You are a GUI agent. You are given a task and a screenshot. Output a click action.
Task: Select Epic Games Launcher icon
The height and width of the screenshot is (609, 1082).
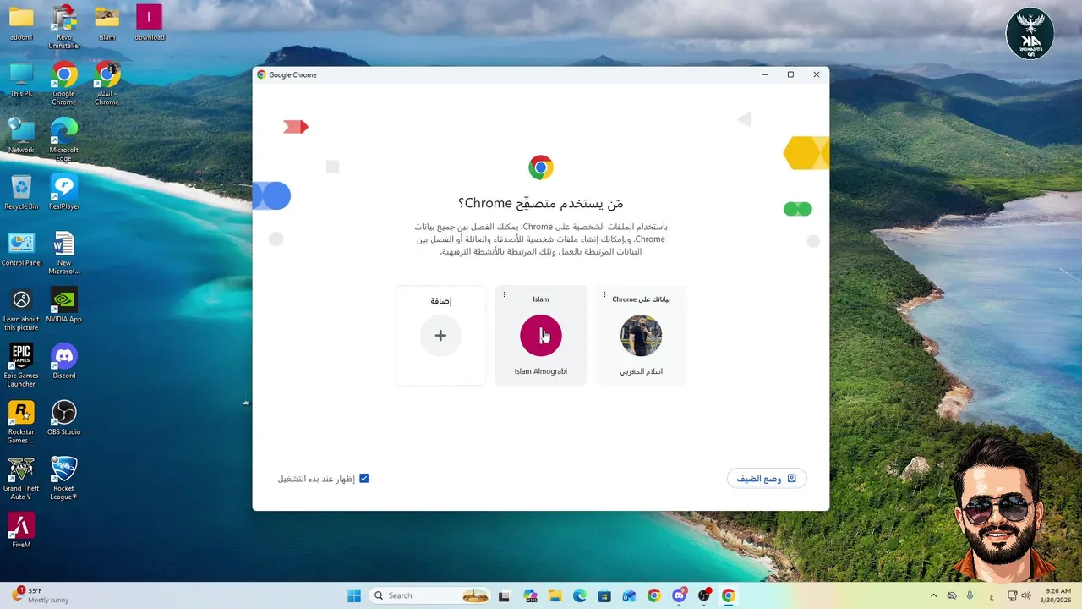[21, 365]
